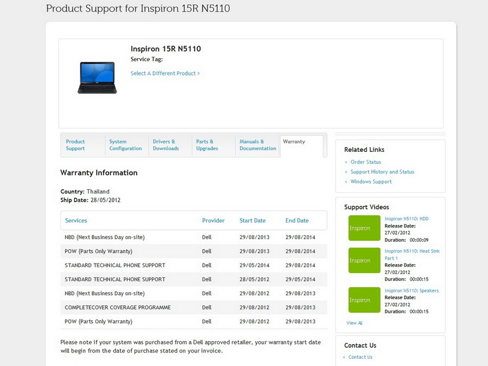488x366 pixels.
Task: Open the Speakers support video thumbnail
Action: pyautogui.click(x=364, y=300)
